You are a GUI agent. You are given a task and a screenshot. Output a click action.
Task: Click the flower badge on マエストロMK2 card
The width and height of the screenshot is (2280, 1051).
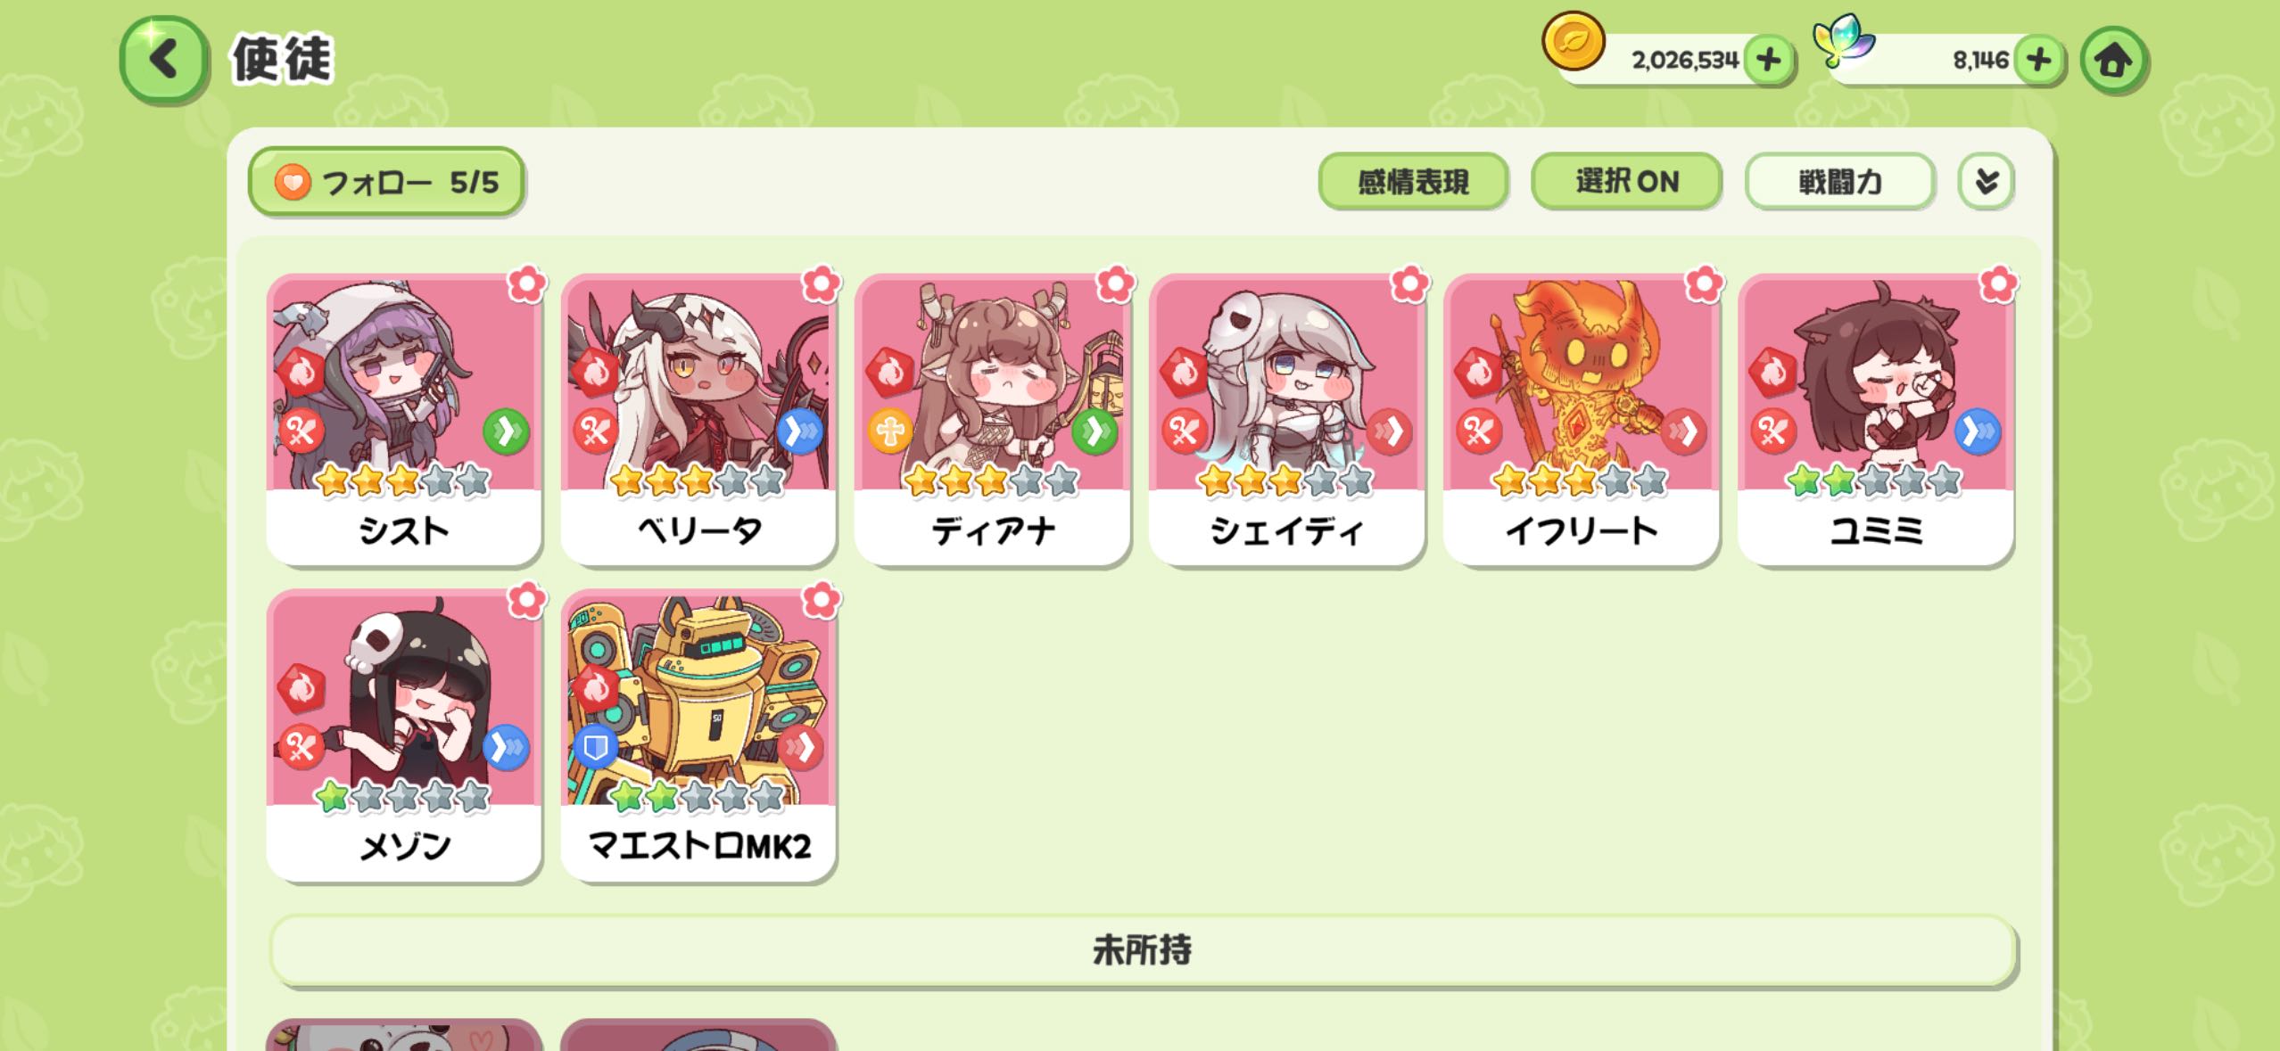[821, 600]
